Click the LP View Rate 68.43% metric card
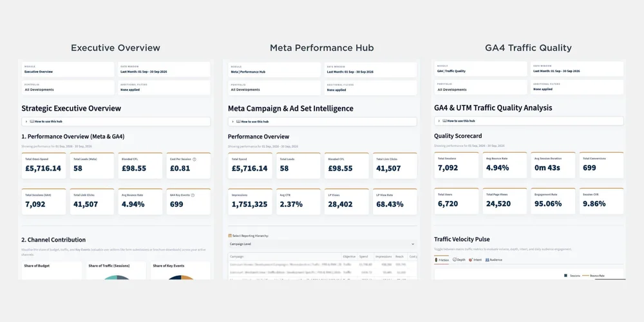The height and width of the screenshot is (322, 644). click(x=395, y=202)
